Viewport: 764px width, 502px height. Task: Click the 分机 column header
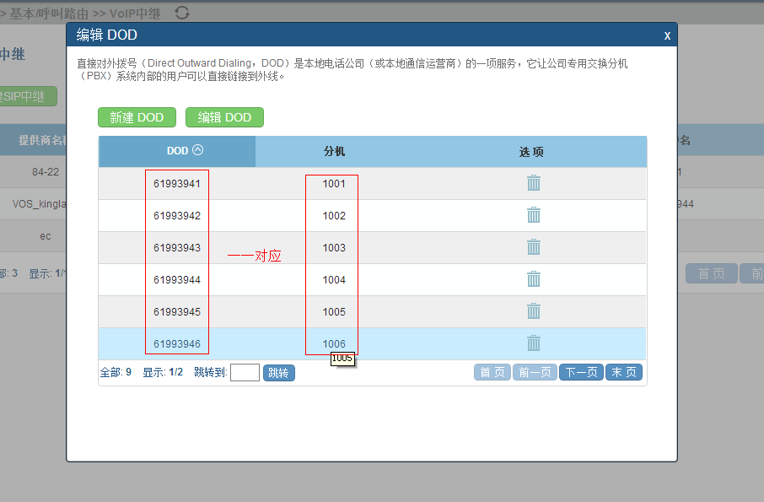point(335,152)
